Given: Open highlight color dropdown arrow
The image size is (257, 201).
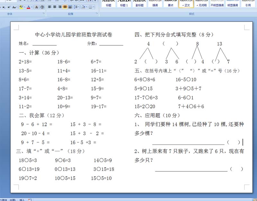Looking at the screenshot, I should click(x=25, y=7).
